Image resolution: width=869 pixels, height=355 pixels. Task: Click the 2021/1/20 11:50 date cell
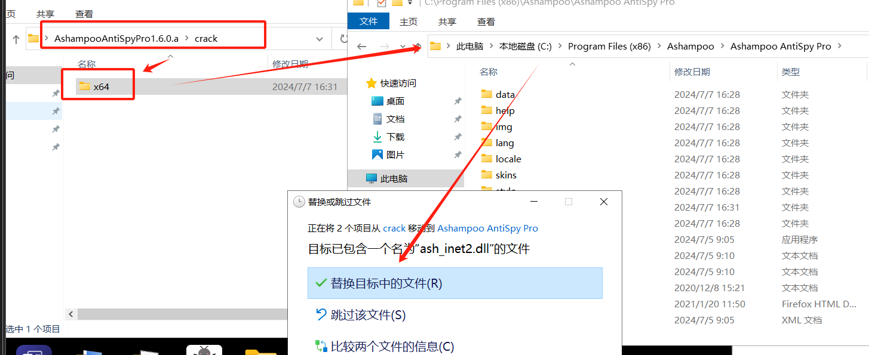(710, 304)
